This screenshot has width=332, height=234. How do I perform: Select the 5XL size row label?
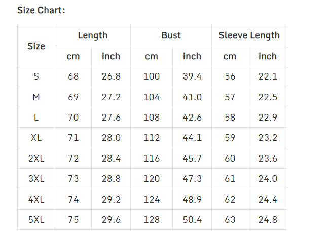[36, 220]
